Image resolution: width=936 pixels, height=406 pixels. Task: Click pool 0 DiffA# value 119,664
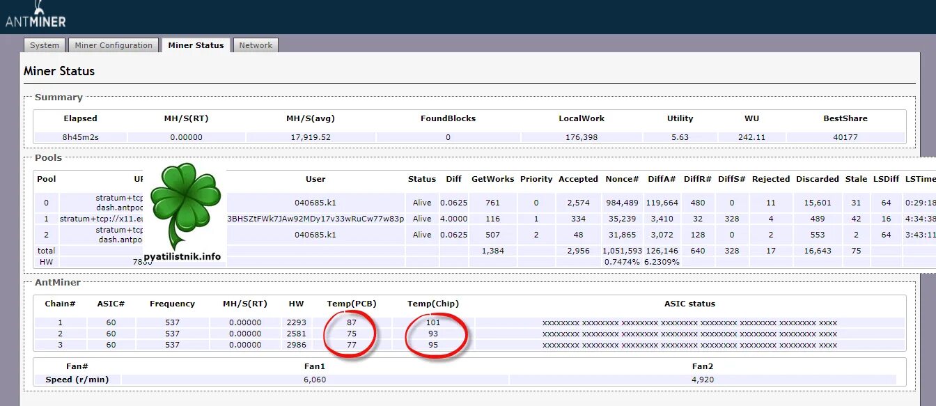[x=662, y=203]
